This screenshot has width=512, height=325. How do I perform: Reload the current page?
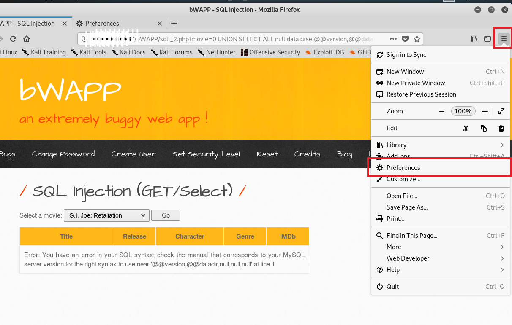[13, 39]
